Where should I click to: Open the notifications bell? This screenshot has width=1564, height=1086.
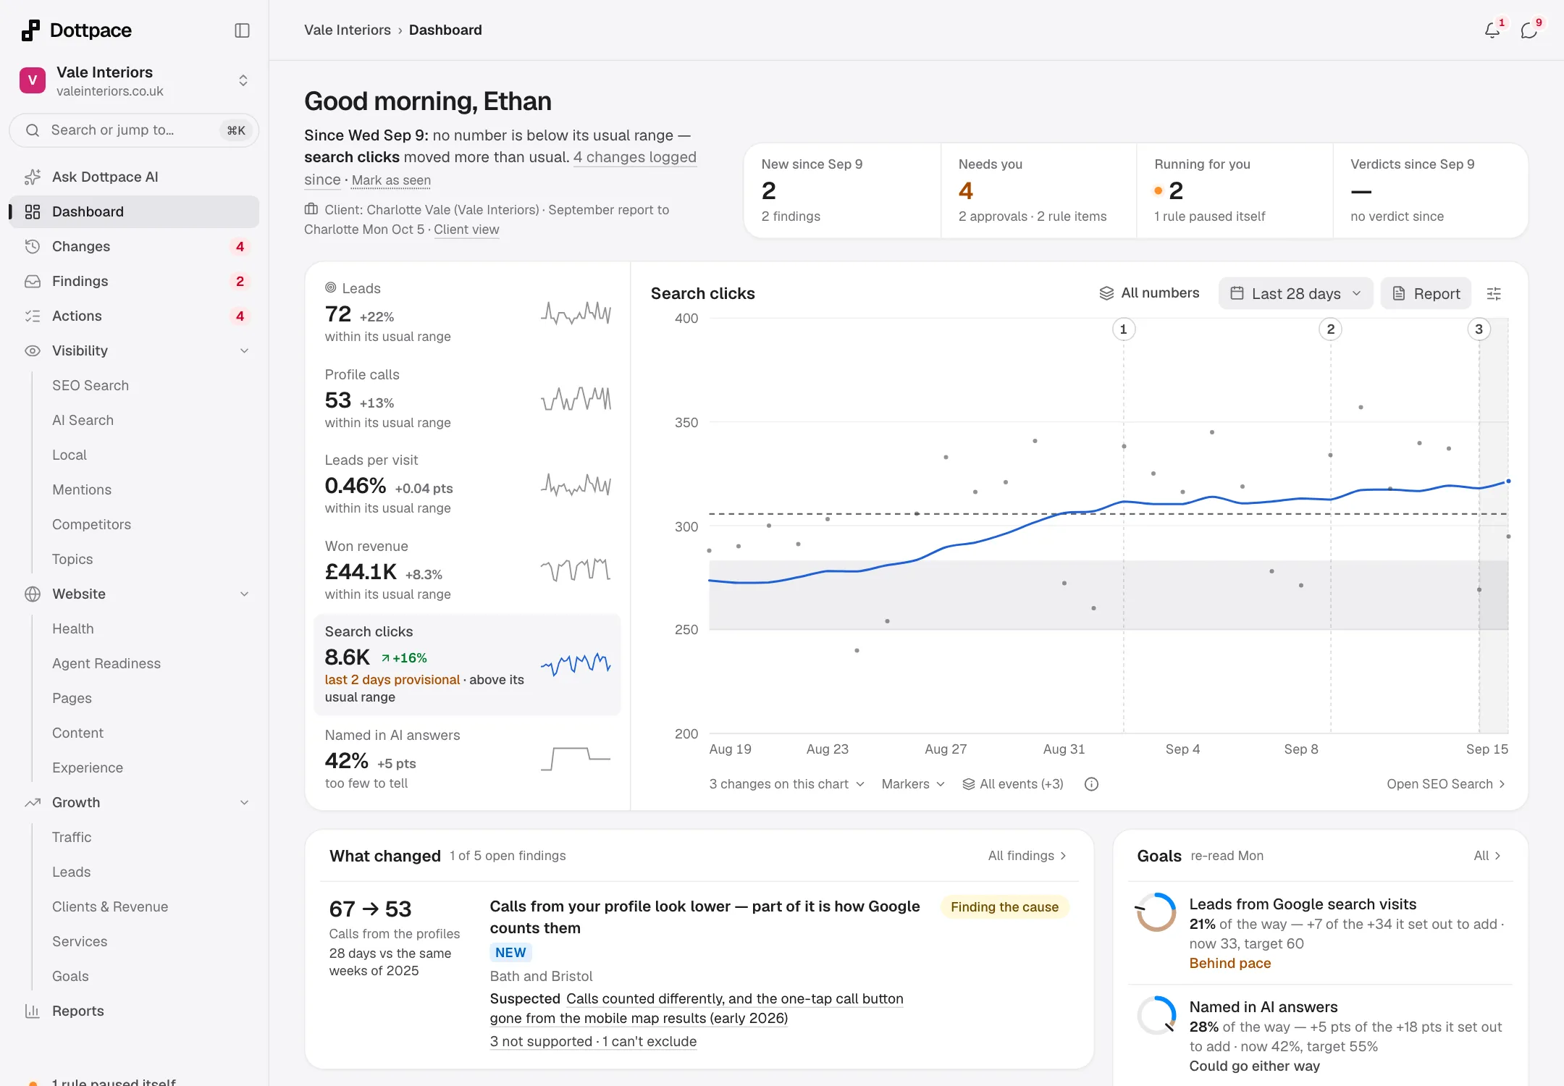click(1492, 30)
